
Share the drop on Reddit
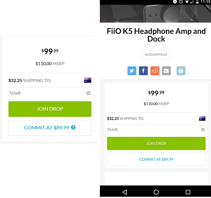[155, 71]
